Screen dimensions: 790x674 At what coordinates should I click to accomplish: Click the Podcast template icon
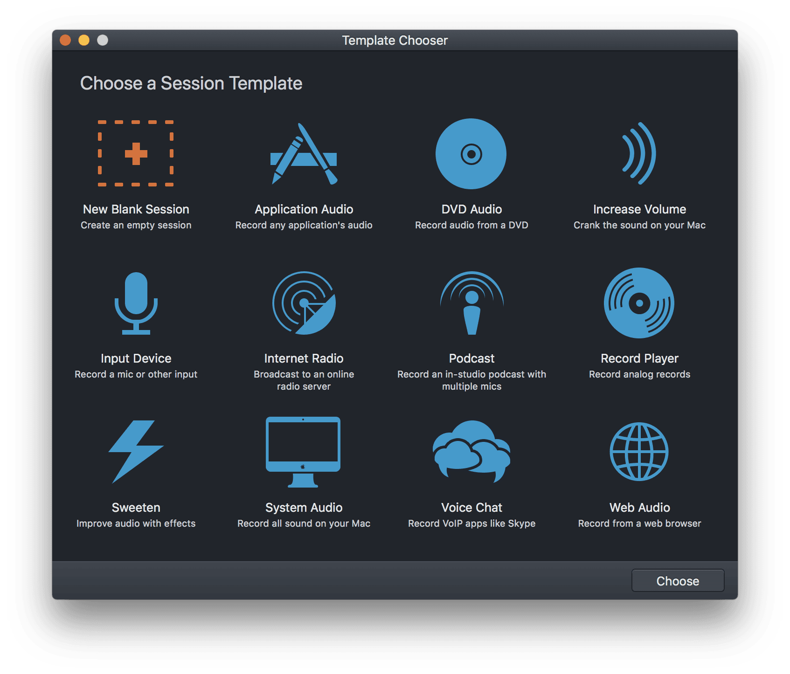point(471,303)
